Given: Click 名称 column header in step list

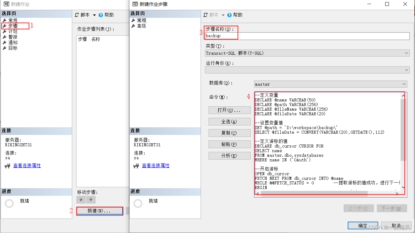Looking at the screenshot, I should pyautogui.click(x=96, y=39).
